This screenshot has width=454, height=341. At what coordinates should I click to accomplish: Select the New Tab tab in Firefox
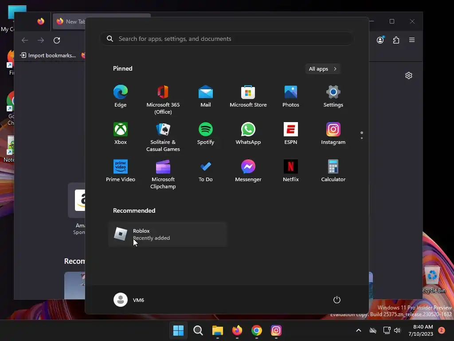[70, 21]
